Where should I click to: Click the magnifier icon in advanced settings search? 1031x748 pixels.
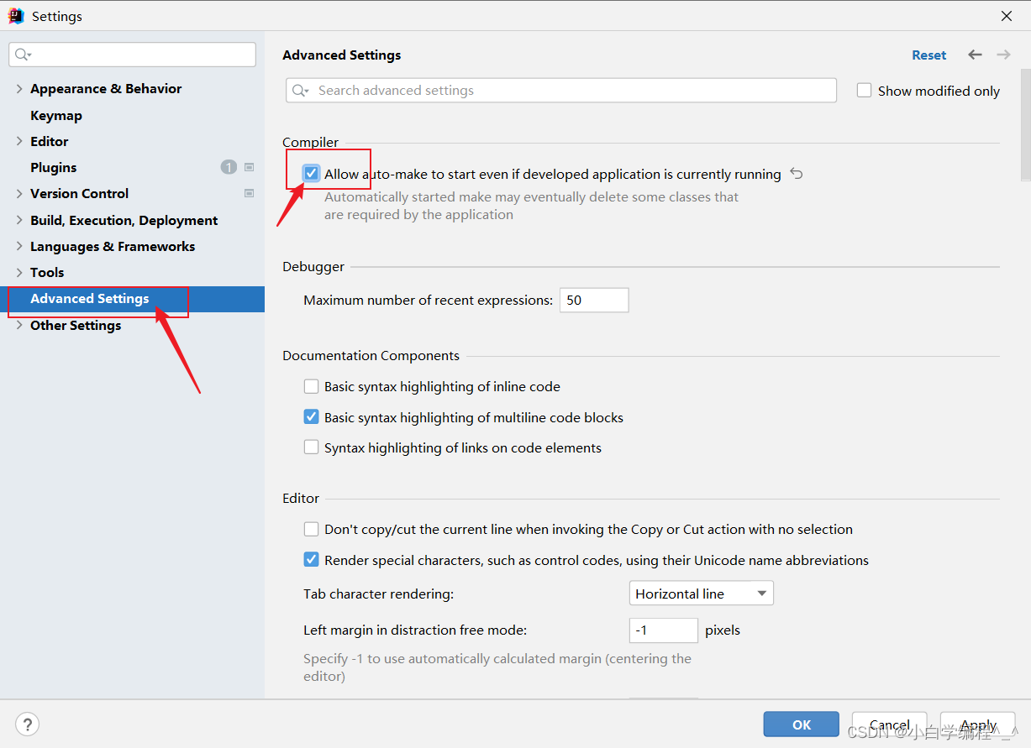point(301,91)
